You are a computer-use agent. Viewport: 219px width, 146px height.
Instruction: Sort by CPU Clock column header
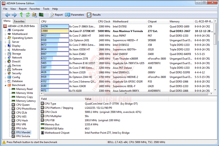click(x=104, y=22)
